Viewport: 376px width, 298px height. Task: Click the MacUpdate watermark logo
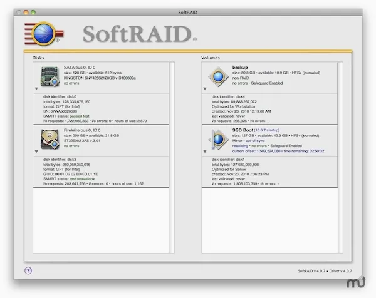pos(356,282)
